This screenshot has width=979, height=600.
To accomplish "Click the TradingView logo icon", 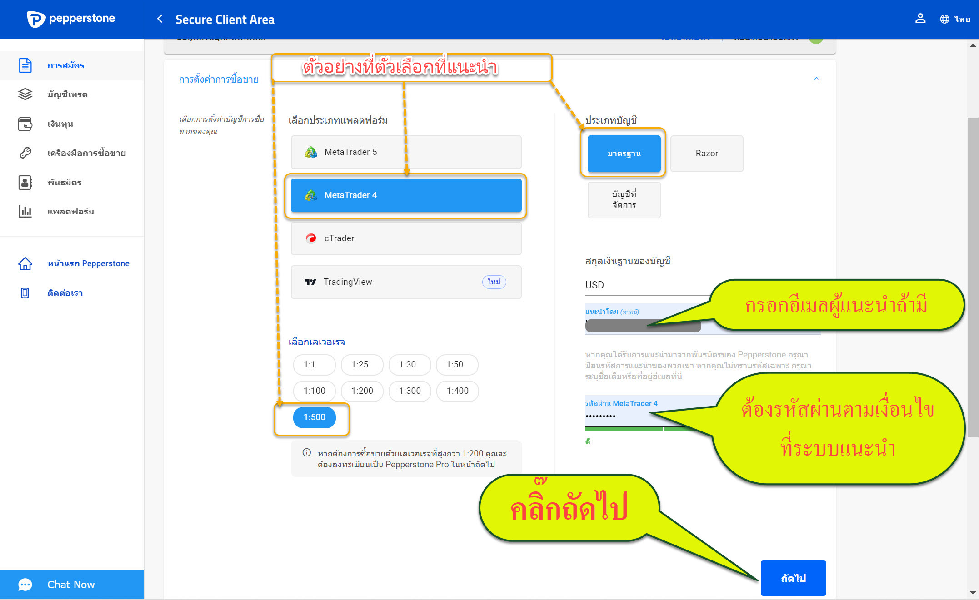I will (310, 282).
